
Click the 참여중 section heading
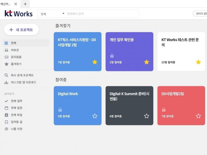[61, 80]
